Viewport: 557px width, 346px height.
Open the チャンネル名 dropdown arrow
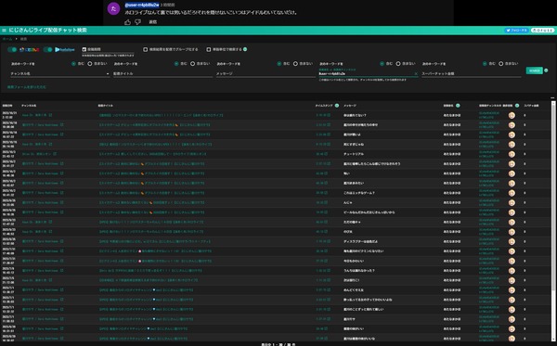pyautogui.click(x=108, y=74)
